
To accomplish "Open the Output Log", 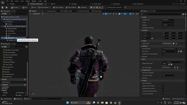I will [x=18, y=99].
